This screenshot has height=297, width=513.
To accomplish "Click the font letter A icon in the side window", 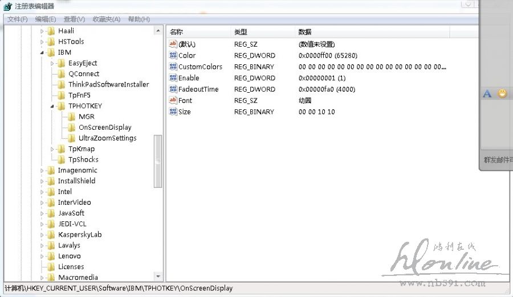I will [487, 94].
